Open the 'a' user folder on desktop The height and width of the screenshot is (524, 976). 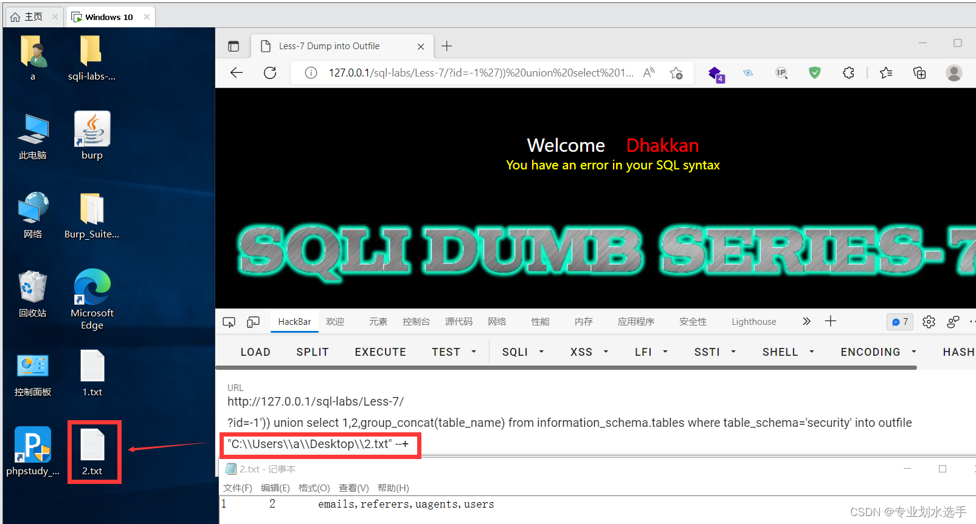tap(33, 58)
